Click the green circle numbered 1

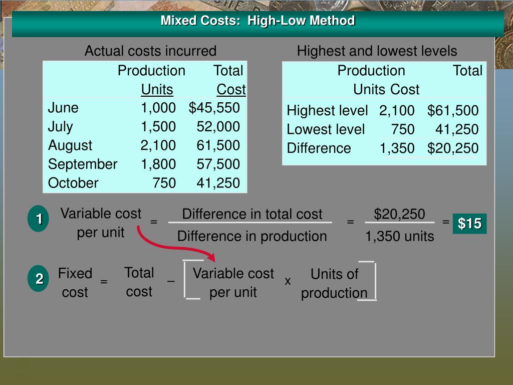coord(39,219)
